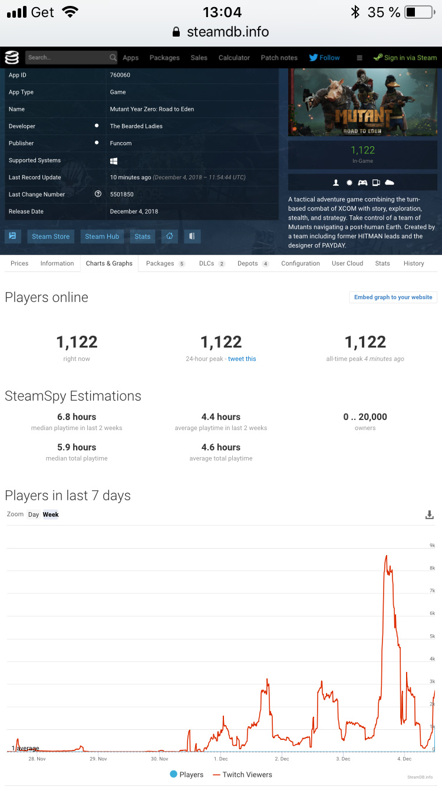Viewport: 442px width, 787px height.
Task: Tap the battery status icon
Action: point(420,12)
